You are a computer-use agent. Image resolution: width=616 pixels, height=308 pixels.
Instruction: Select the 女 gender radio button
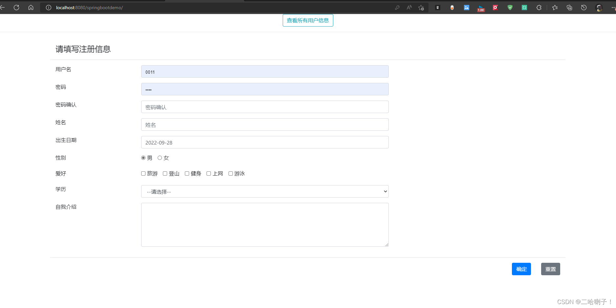(160, 158)
